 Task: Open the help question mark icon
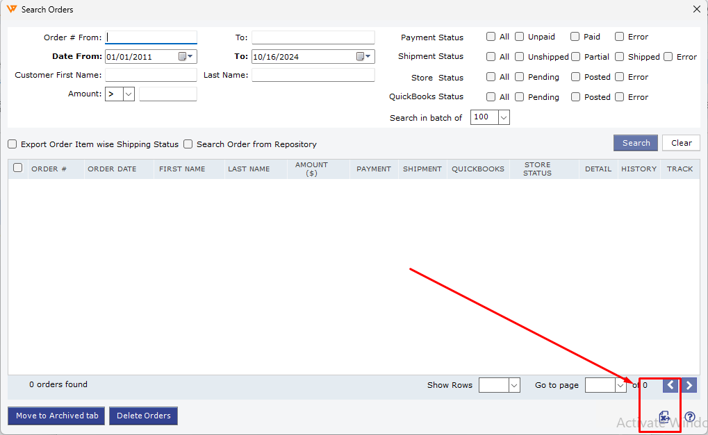point(689,416)
